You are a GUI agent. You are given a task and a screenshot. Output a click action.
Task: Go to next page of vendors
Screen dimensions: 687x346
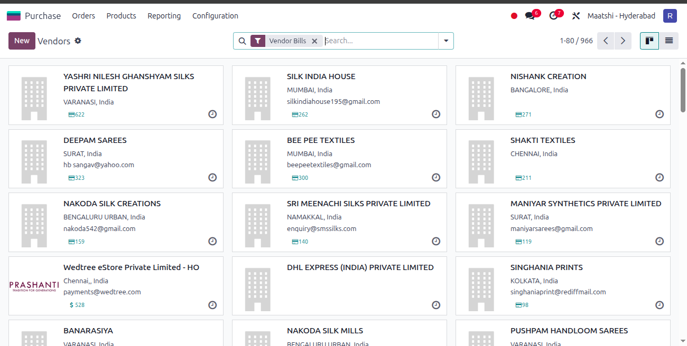(623, 41)
